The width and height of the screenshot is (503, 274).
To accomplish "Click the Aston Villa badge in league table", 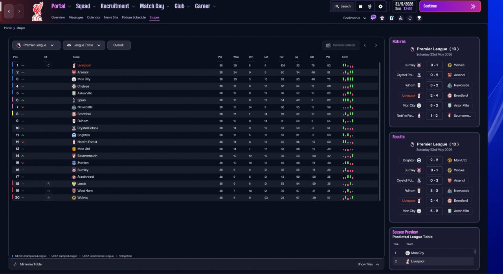I will [74, 93].
